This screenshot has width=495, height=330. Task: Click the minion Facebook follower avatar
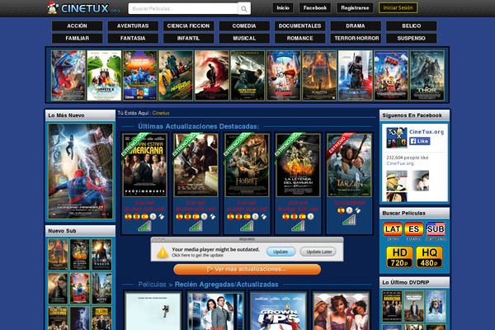point(397,181)
